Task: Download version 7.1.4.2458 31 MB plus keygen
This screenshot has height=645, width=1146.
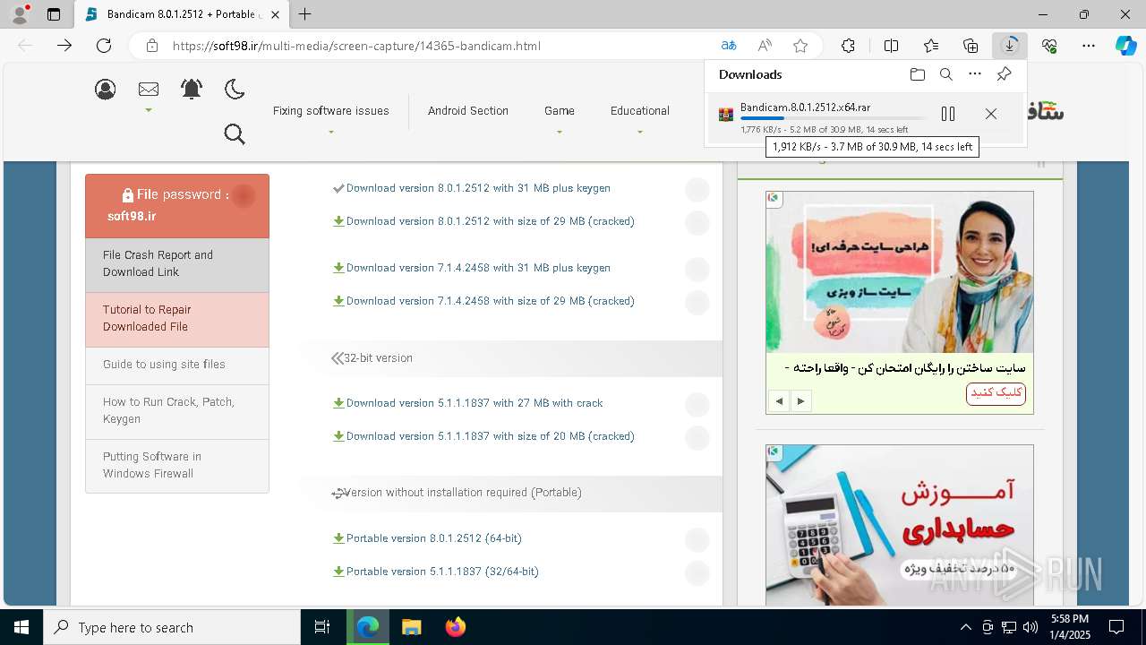Action: click(x=478, y=268)
